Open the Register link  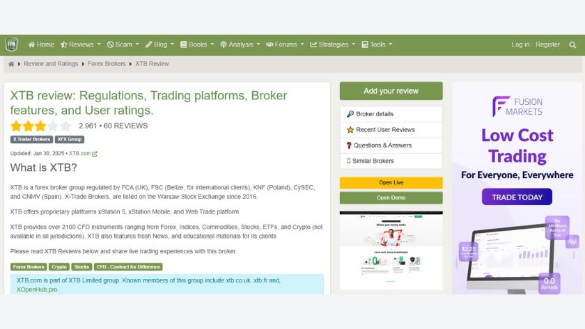[x=547, y=45]
